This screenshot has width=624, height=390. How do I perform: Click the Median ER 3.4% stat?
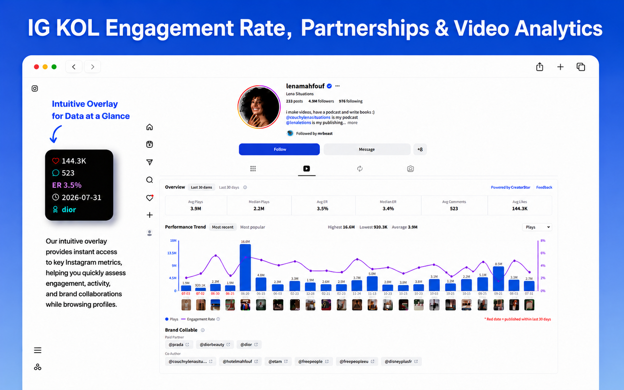click(x=388, y=205)
